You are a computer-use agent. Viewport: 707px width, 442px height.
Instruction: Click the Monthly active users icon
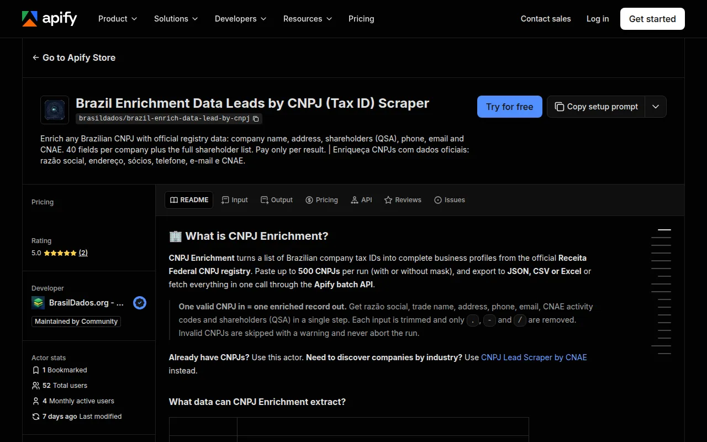(36, 401)
